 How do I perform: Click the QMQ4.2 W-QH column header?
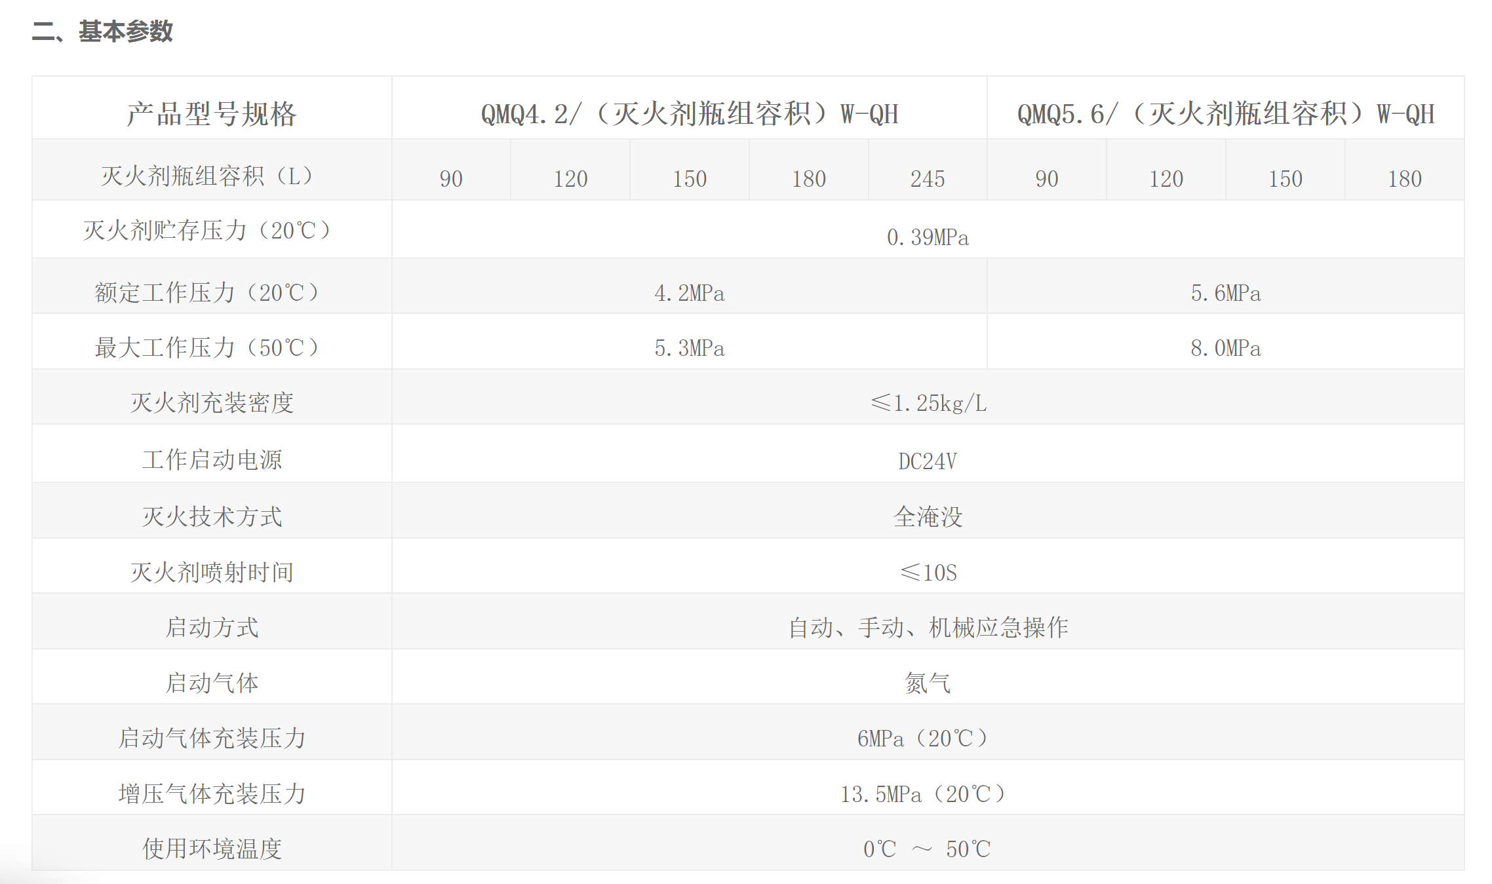pos(689,113)
